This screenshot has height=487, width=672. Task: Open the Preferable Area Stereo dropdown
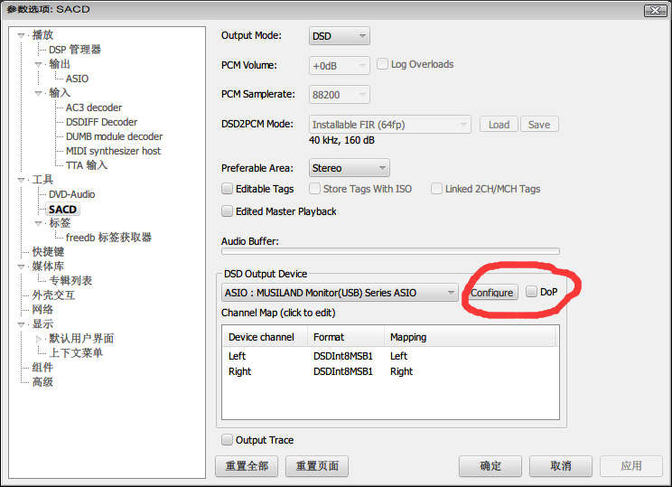[349, 168]
